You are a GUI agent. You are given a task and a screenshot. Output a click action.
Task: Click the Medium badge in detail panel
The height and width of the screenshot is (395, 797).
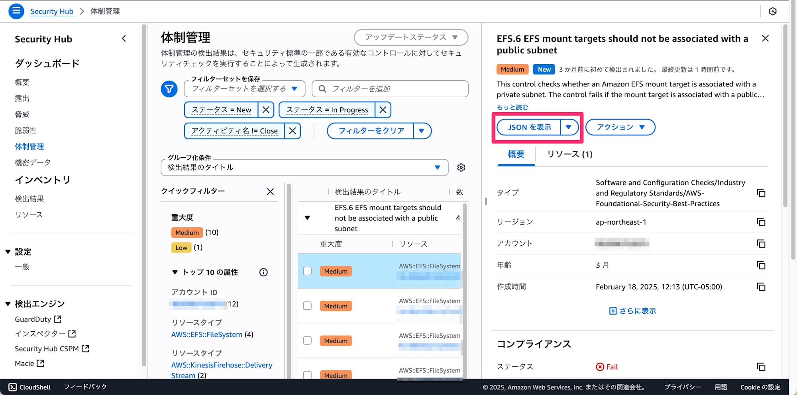(x=512, y=69)
